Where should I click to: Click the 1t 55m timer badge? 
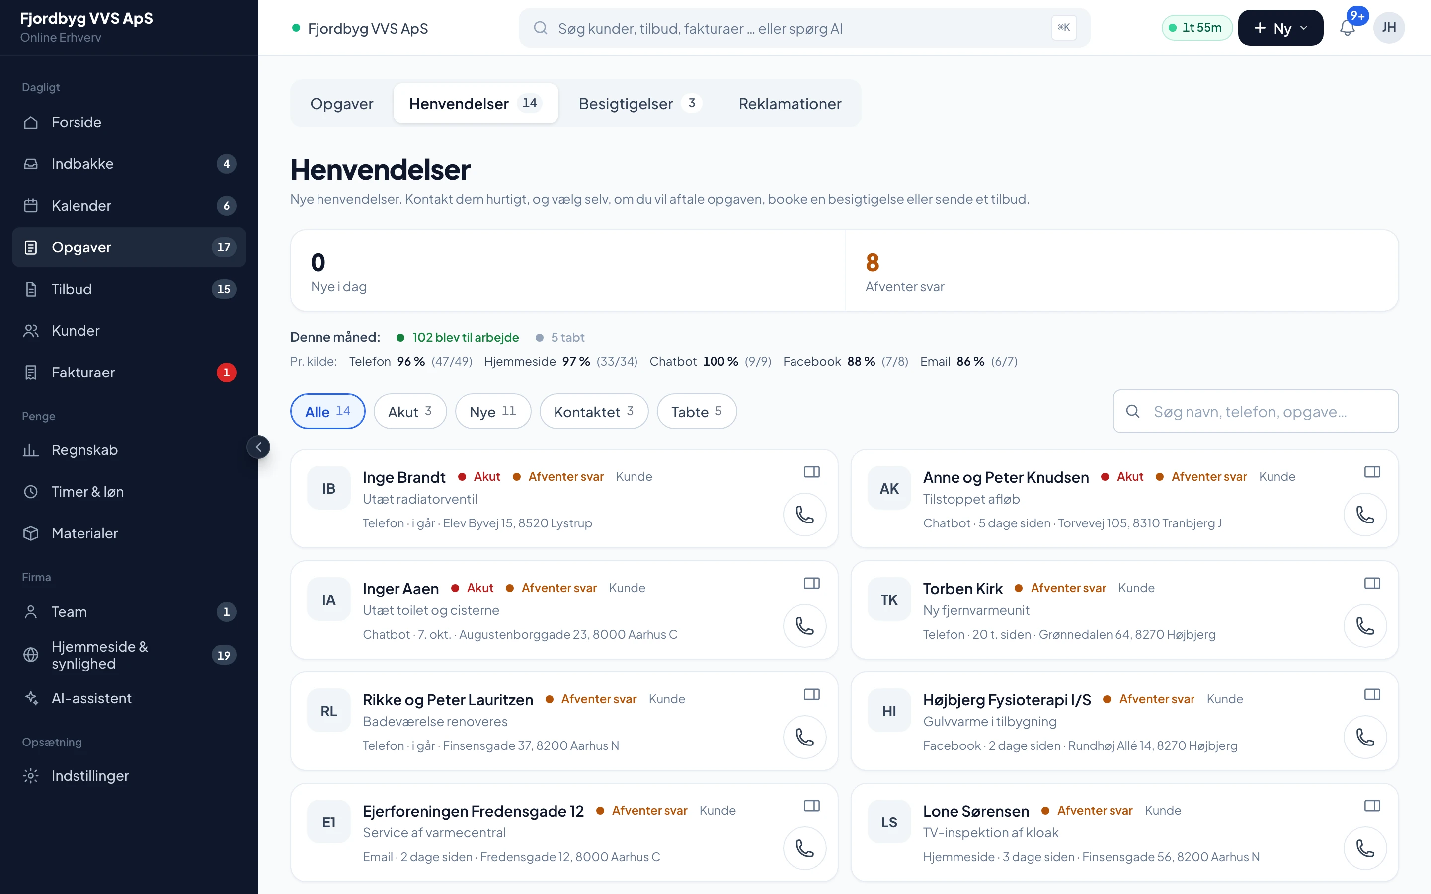1196,28
